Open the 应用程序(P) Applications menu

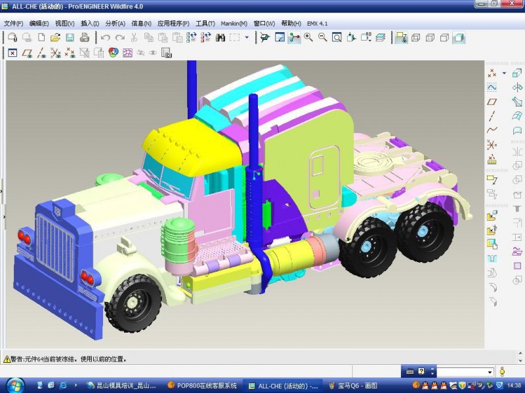(173, 24)
